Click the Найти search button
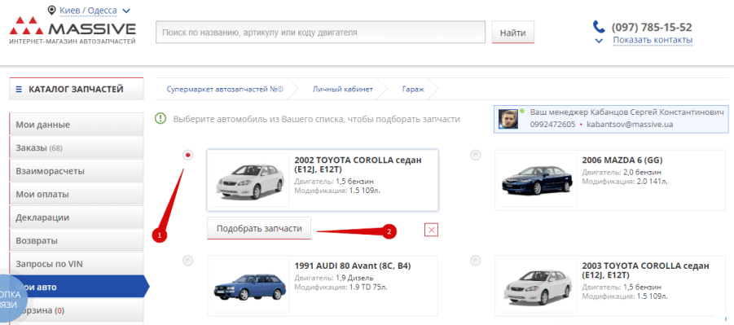 pyautogui.click(x=512, y=33)
